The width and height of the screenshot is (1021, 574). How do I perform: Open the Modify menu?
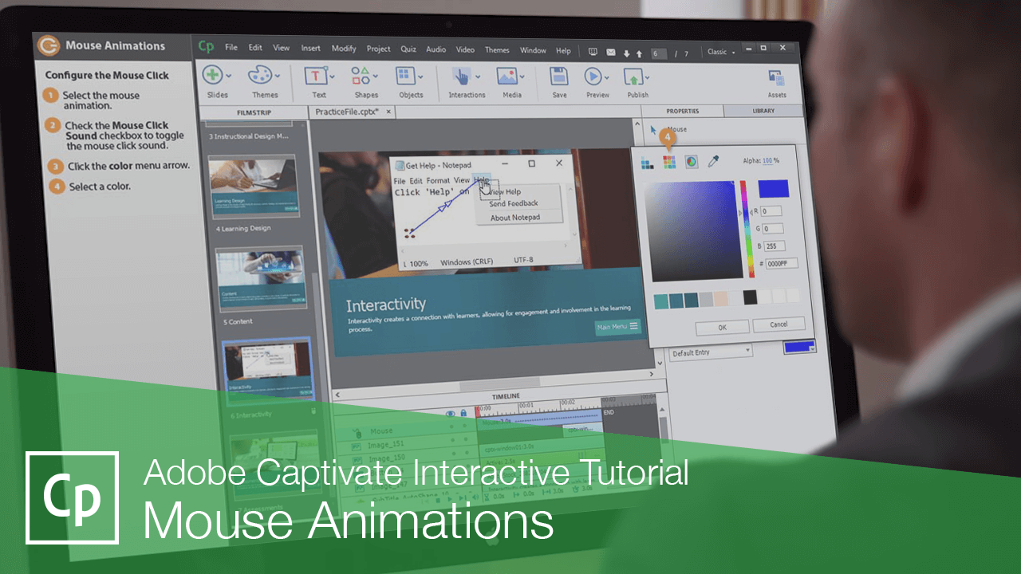(x=343, y=48)
